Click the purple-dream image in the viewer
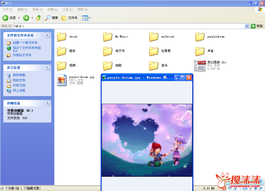Viewport: 265px width, 191px height. click(x=147, y=140)
